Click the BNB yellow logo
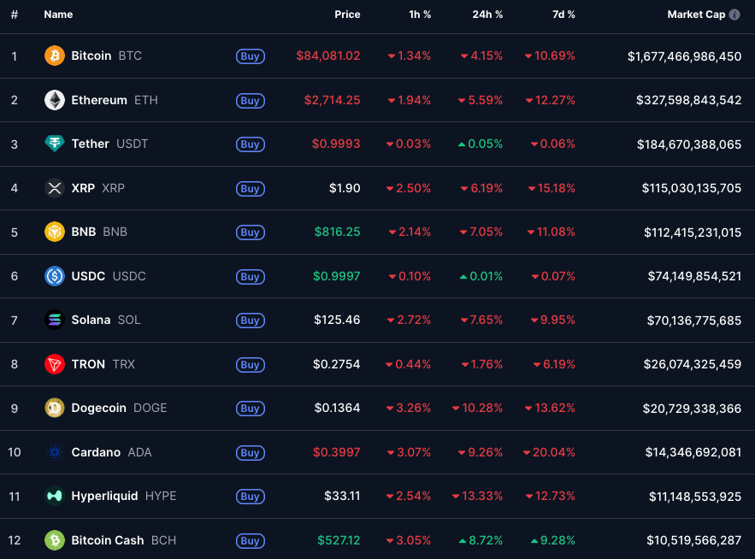This screenshot has width=755, height=559. [x=55, y=232]
